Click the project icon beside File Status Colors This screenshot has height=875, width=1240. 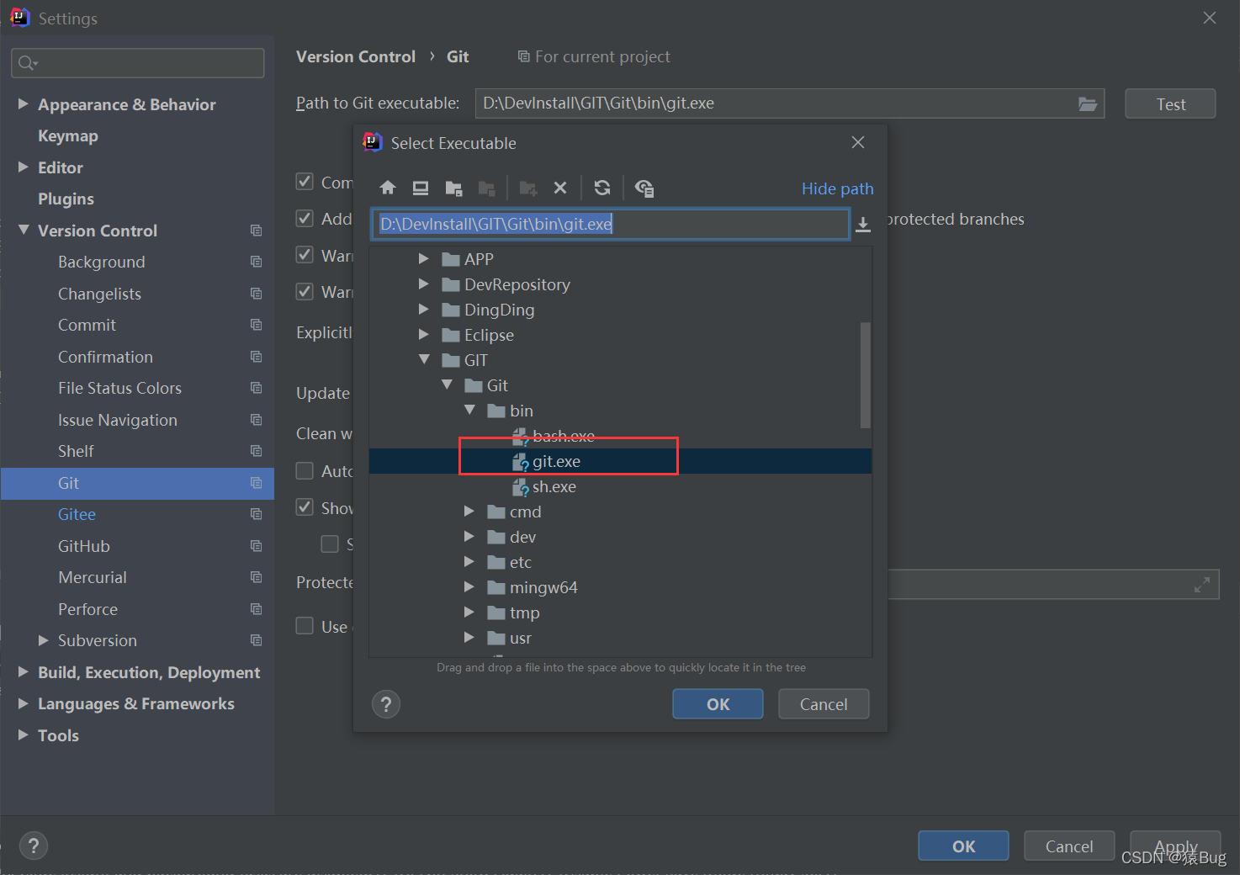coord(256,388)
